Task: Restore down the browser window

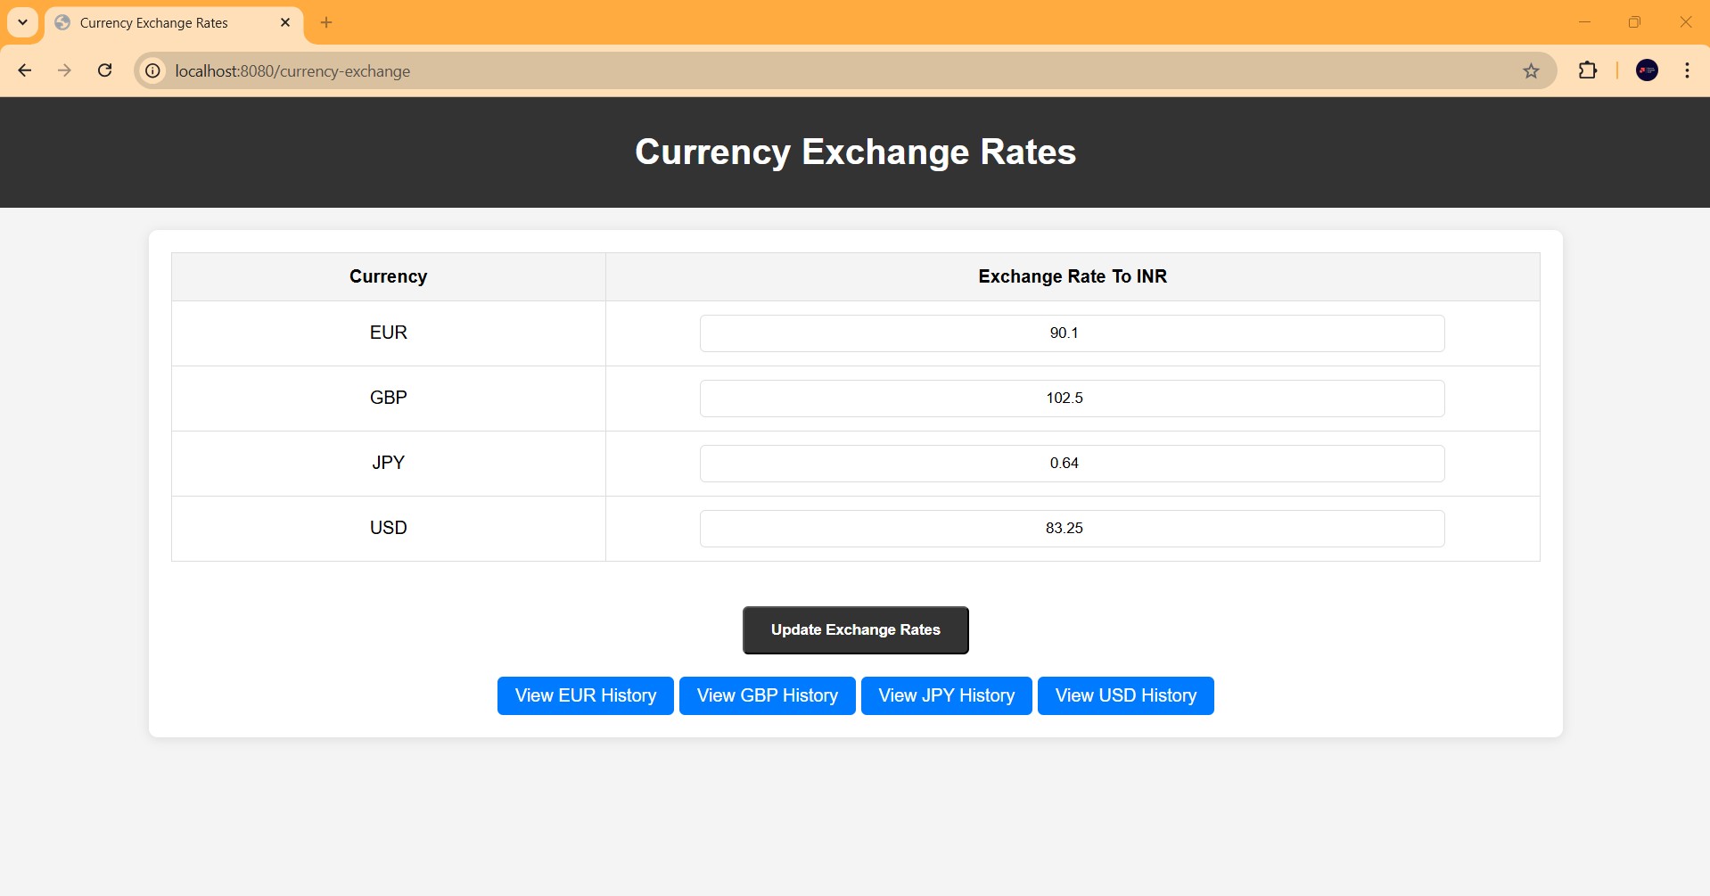Action: pos(1634,22)
